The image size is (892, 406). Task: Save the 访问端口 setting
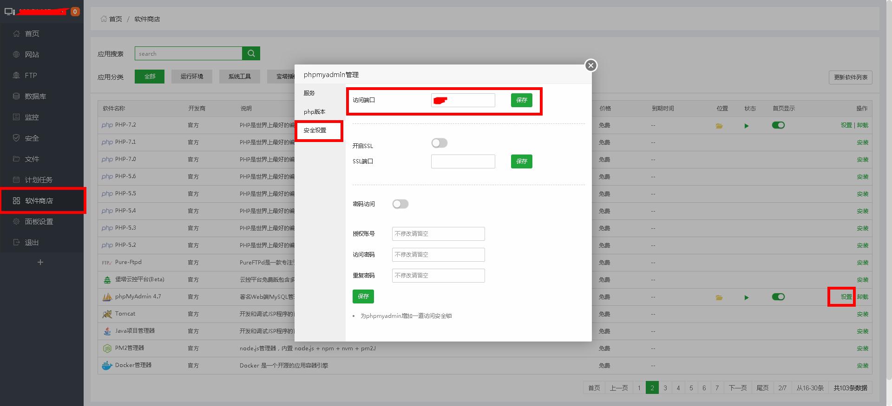pyautogui.click(x=522, y=100)
